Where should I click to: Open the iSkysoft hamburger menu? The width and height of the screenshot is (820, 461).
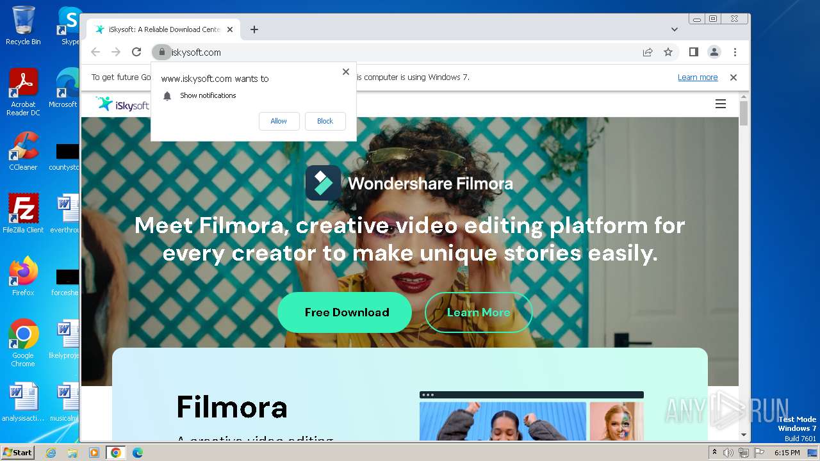click(x=721, y=104)
